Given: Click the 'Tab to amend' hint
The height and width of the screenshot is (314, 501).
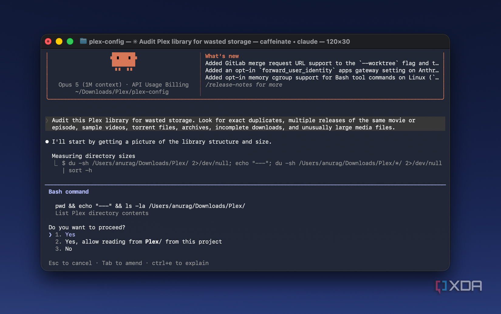Looking at the screenshot, I should [x=122, y=263].
